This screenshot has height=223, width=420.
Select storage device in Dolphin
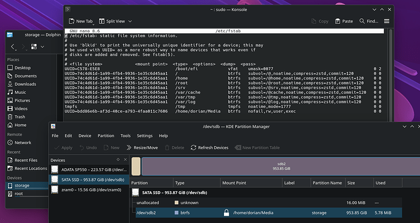[x=27, y=185]
